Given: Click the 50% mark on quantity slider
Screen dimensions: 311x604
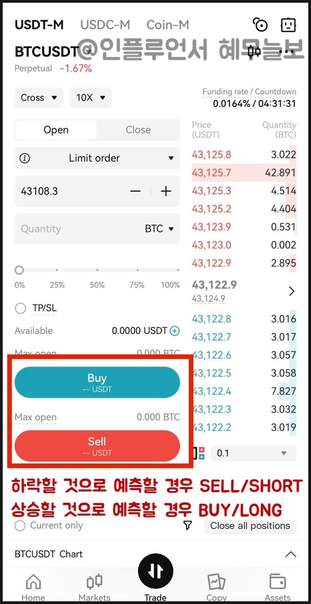Looking at the screenshot, I should pos(97,270).
